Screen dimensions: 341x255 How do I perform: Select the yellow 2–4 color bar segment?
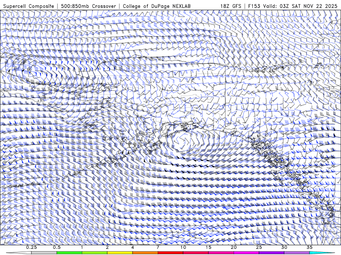(x=120, y=253)
